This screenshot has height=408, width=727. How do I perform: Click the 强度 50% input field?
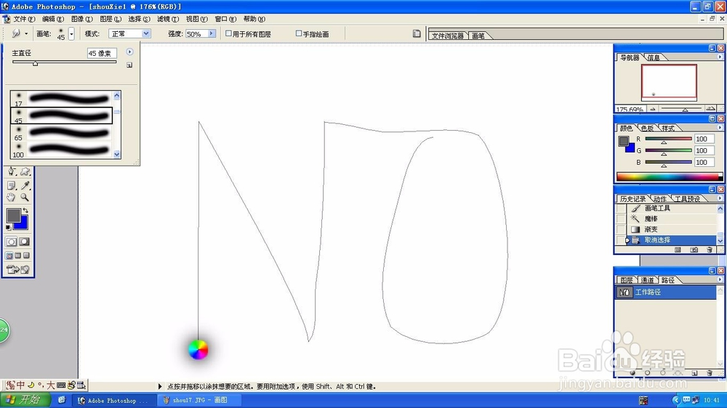(x=196, y=34)
